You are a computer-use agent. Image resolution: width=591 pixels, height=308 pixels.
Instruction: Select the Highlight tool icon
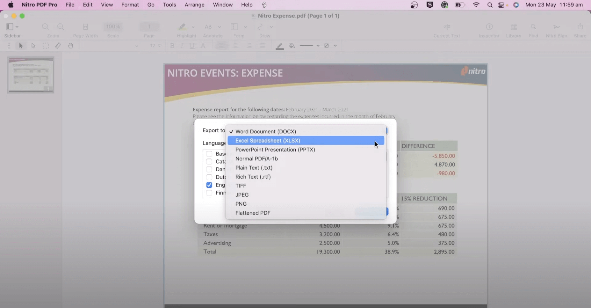[x=182, y=27]
